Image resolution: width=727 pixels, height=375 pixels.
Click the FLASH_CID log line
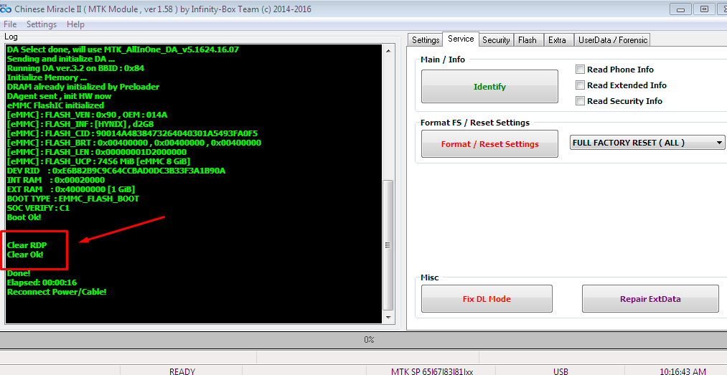[x=132, y=133]
